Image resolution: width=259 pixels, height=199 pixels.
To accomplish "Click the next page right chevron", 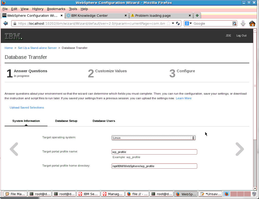I will 240,149.
